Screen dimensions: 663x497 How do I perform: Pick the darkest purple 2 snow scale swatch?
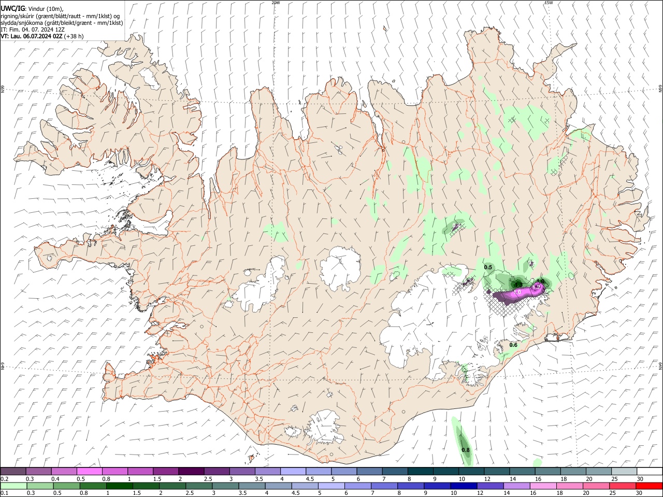tap(191, 471)
